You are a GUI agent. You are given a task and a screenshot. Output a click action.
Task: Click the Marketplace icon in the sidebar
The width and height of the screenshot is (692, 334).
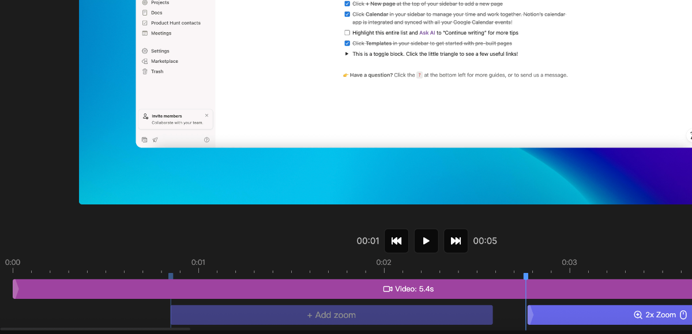(x=145, y=61)
